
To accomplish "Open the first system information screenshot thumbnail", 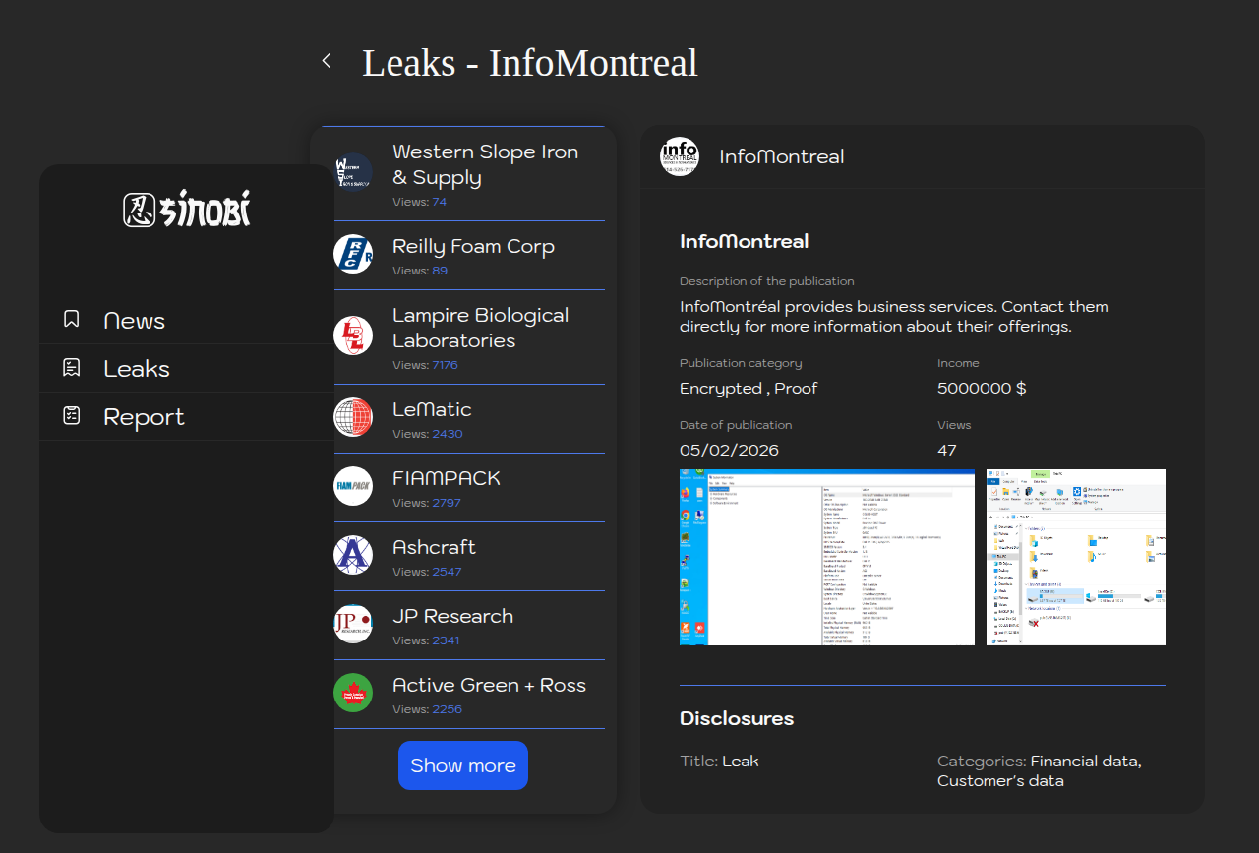I will 826,557.
